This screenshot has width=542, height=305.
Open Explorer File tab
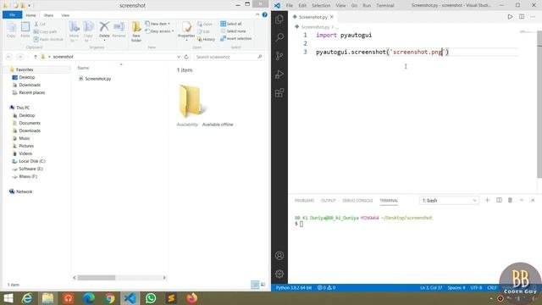(x=12, y=15)
